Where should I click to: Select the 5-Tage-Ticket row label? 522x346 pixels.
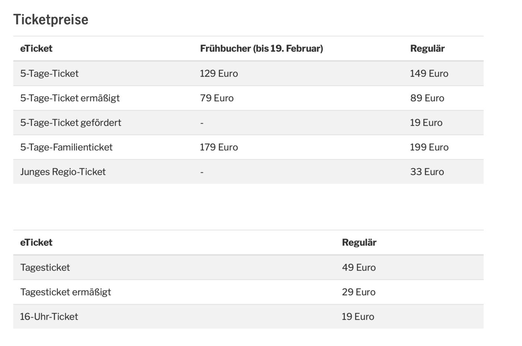(49, 74)
